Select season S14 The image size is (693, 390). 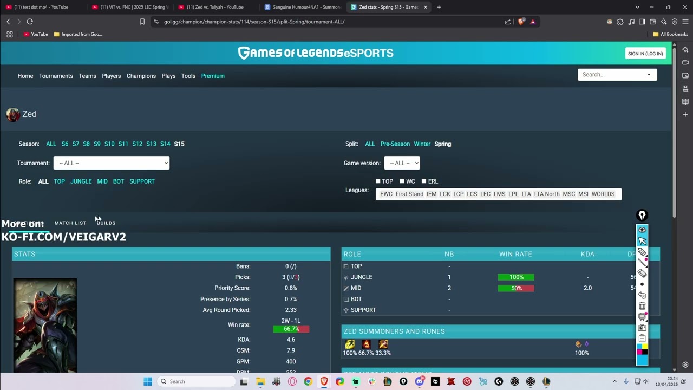(165, 144)
